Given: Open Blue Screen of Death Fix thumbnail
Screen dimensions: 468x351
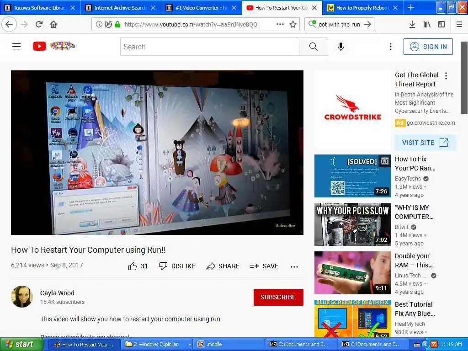Looking at the screenshot, I should pos(352,319).
